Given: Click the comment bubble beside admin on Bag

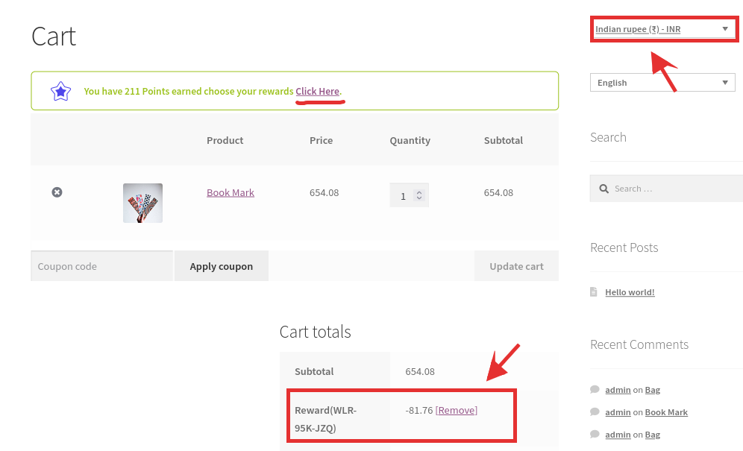Looking at the screenshot, I should (595, 389).
